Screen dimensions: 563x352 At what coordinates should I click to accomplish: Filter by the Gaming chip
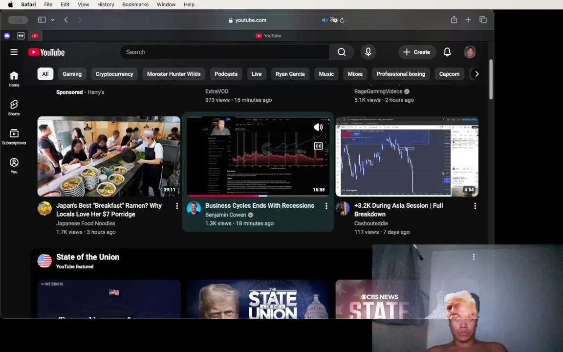tap(72, 74)
